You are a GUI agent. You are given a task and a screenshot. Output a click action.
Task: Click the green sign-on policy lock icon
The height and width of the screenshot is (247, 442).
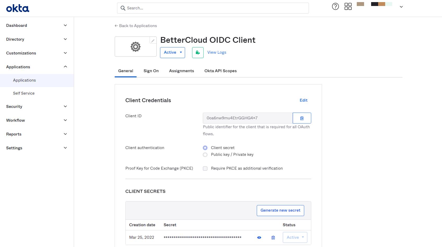point(197,52)
